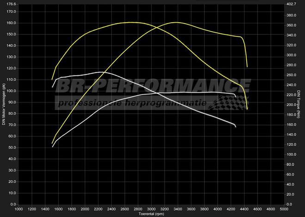
Task: Click the 402.7 maximum torque axis label
Action: 291,4
